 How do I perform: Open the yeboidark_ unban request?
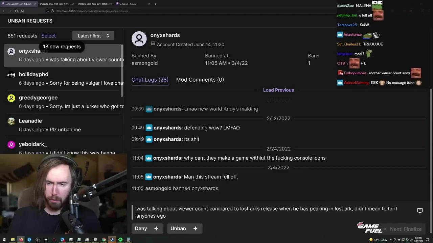click(x=62, y=146)
